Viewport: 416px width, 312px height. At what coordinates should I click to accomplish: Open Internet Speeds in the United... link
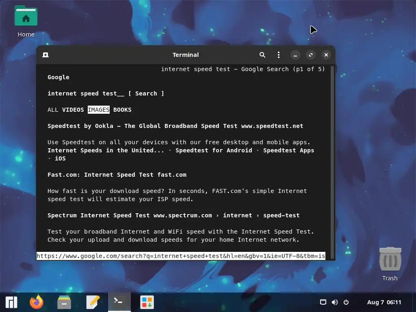coord(106,150)
